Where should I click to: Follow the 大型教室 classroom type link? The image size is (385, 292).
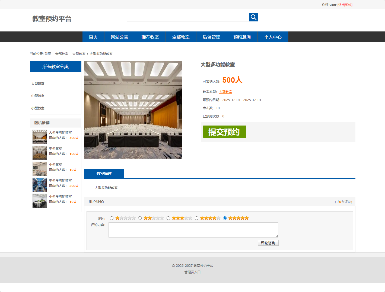225,92
